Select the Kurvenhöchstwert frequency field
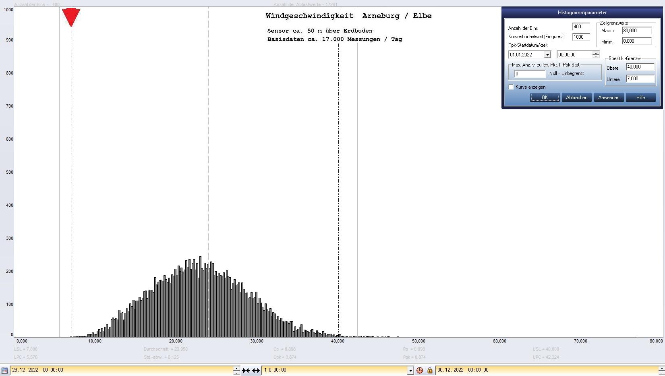Screen dimensions: 665x376 (x=580, y=37)
